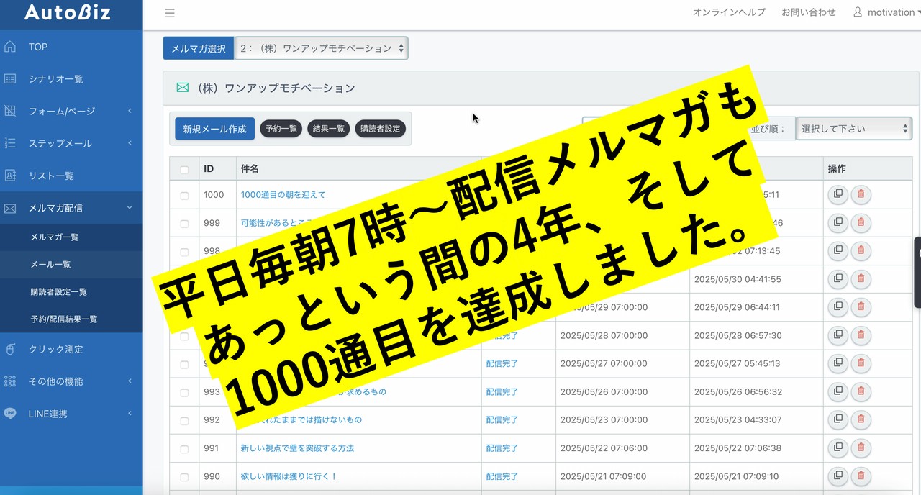Check the checkbox for mail ID 1000
Screen dimensions: 921x495
coord(184,195)
